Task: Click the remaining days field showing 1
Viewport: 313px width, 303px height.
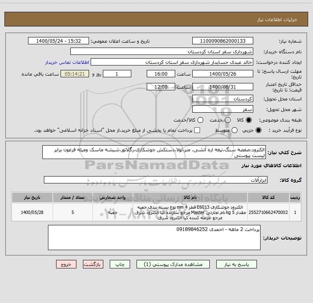Action: (x=117, y=74)
